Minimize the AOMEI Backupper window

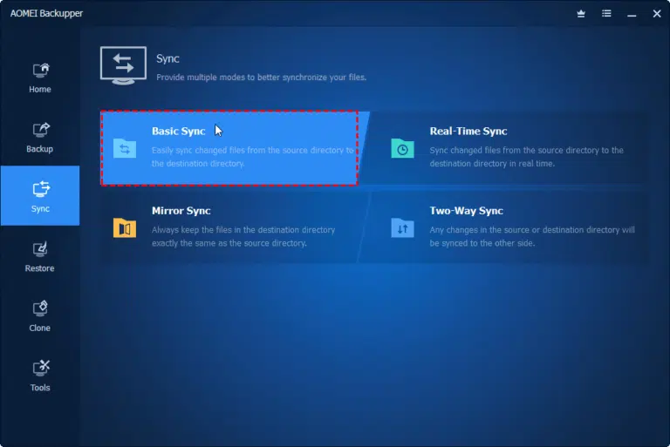pyautogui.click(x=632, y=14)
